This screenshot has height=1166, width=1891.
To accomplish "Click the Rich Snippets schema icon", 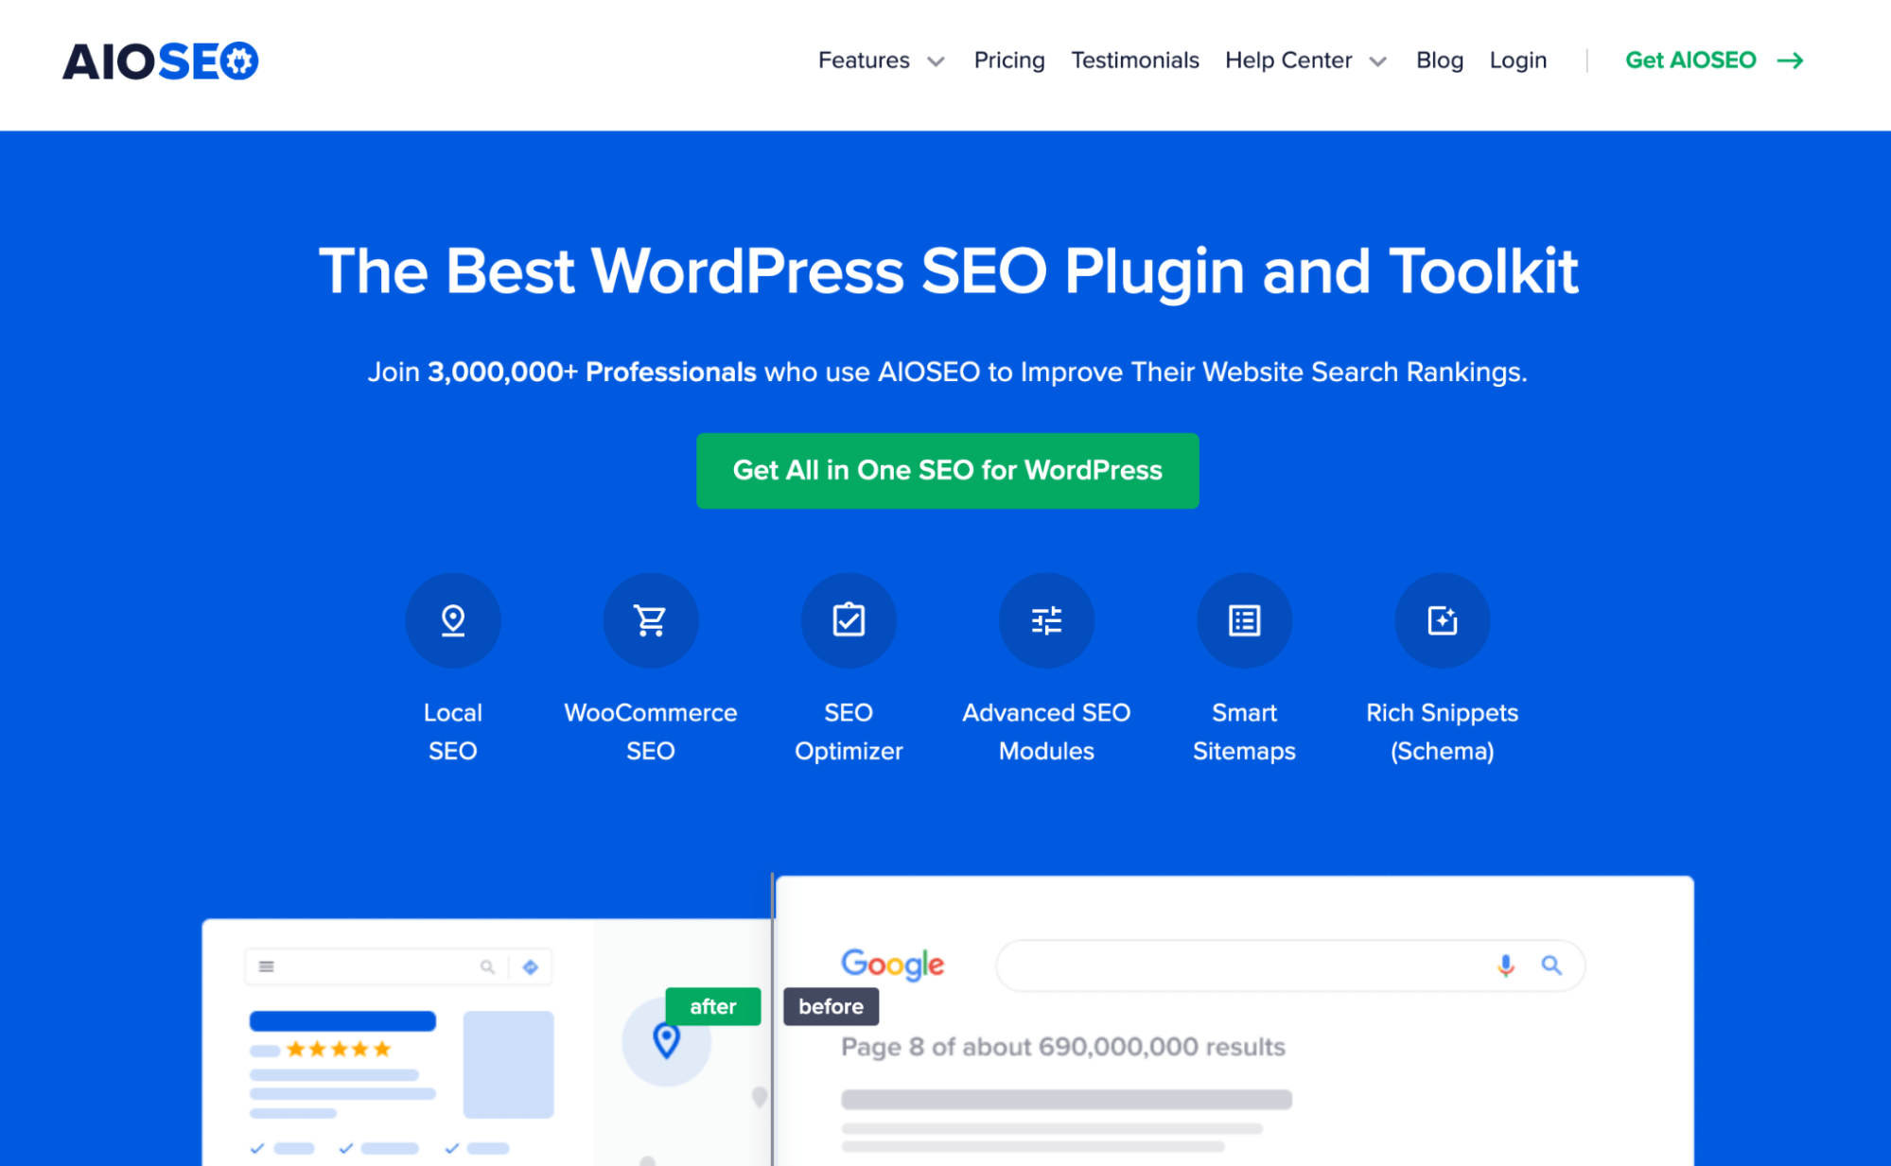I will 1442,620.
